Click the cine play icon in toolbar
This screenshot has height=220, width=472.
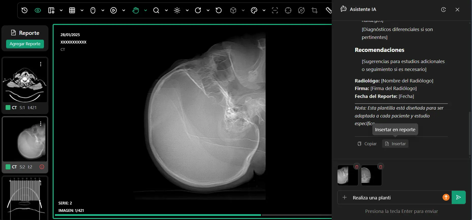click(113, 10)
